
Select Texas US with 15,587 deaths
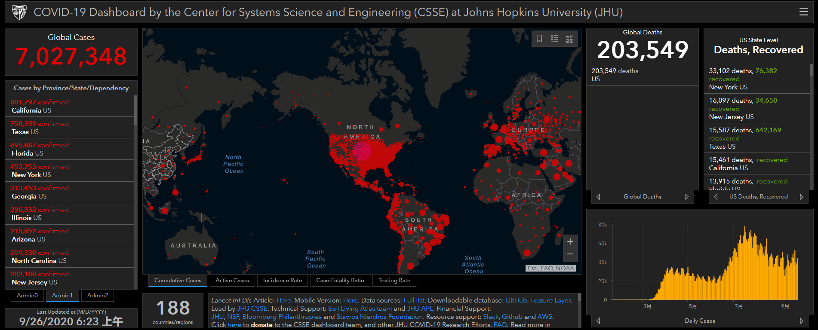coord(757,138)
